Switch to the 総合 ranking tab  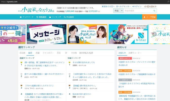[x=30, y=53]
